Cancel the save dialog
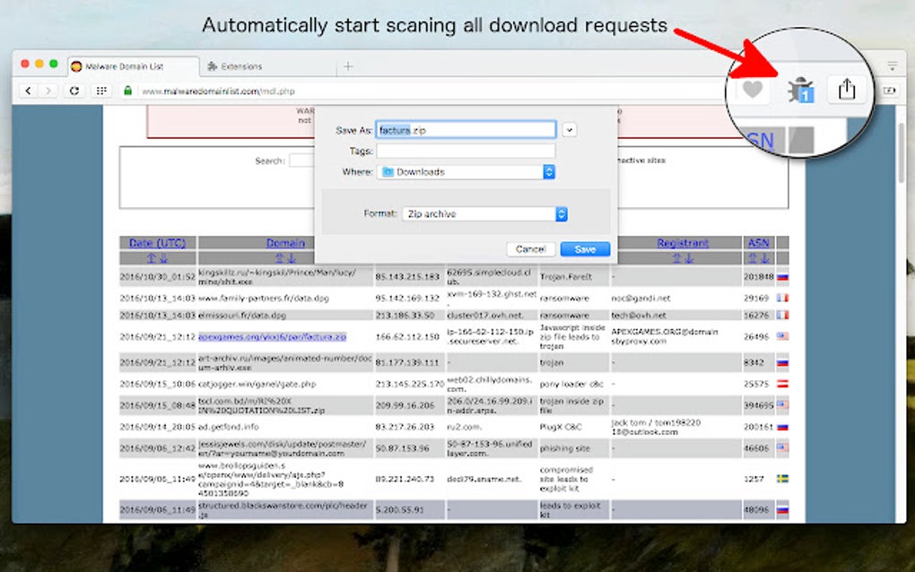Image resolution: width=915 pixels, height=572 pixels. pos(530,248)
